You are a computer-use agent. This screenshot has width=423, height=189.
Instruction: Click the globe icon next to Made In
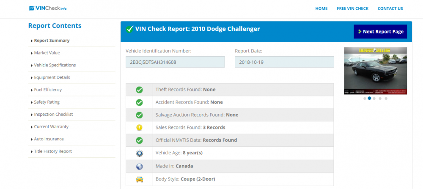[x=139, y=166]
